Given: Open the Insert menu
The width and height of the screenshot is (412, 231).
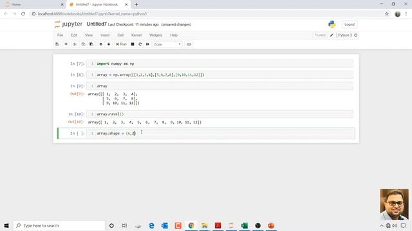Looking at the screenshot, I should pyautogui.click(x=105, y=35).
